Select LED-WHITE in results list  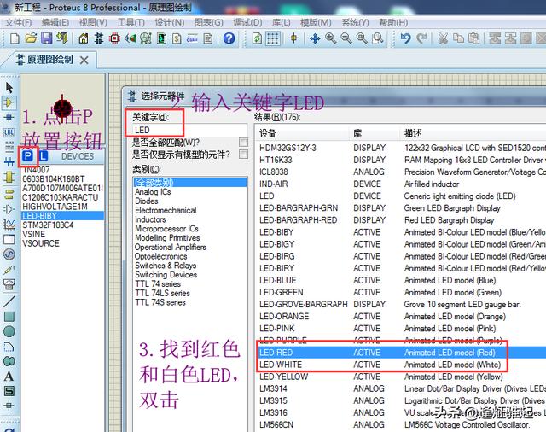click(400, 365)
